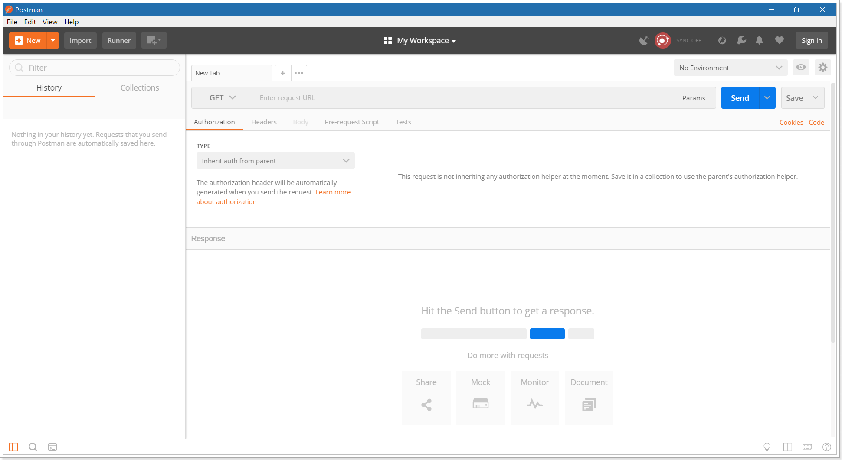Switch to the History tab

click(49, 87)
